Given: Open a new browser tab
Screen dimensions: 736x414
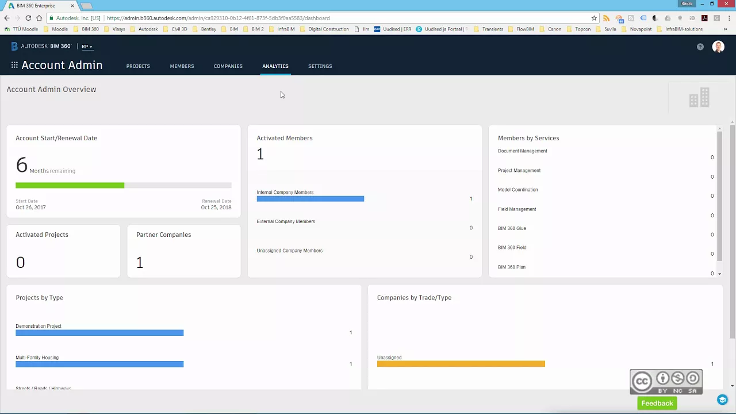Looking at the screenshot, I should pyautogui.click(x=86, y=6).
